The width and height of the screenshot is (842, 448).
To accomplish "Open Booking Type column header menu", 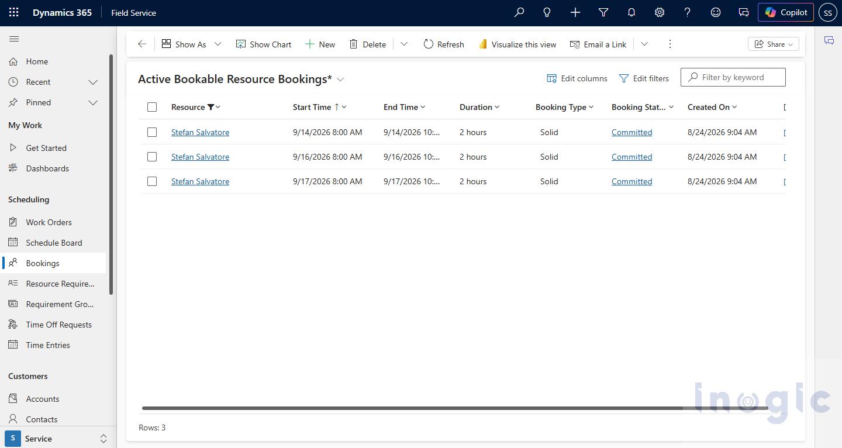I will pyautogui.click(x=564, y=107).
